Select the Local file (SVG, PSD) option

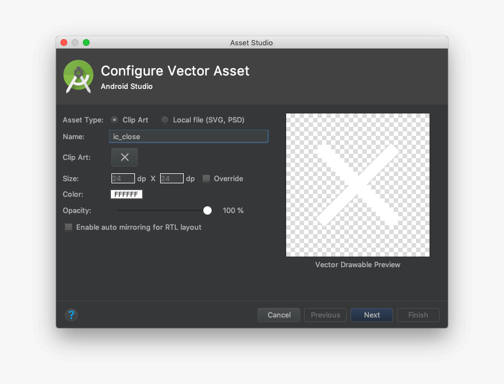point(165,120)
